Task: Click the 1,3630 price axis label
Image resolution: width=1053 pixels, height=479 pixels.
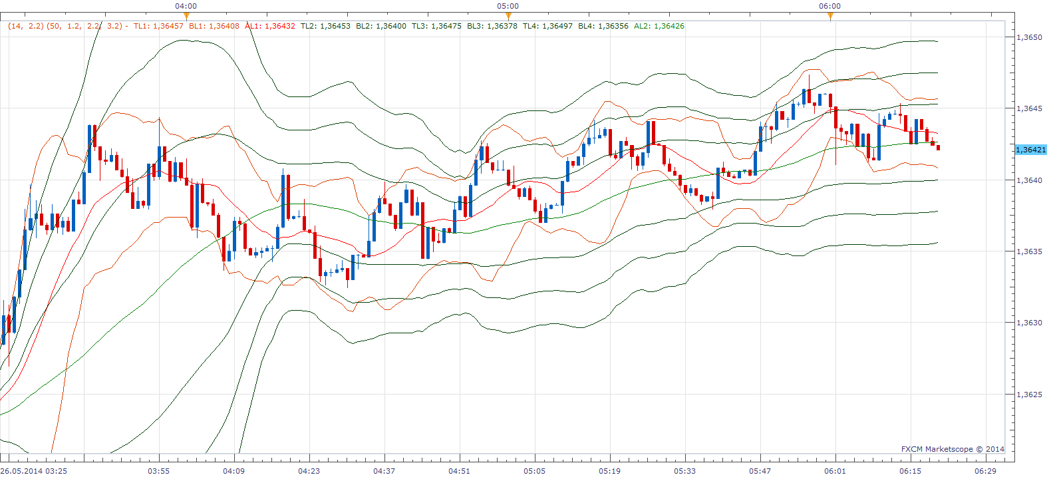Action: click(x=1030, y=323)
